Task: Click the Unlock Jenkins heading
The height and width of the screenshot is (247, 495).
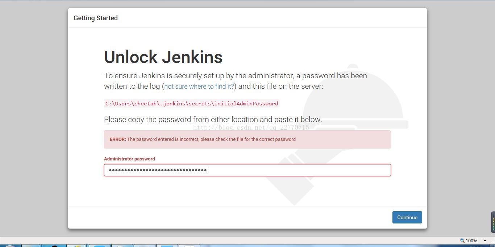Action: (163, 57)
